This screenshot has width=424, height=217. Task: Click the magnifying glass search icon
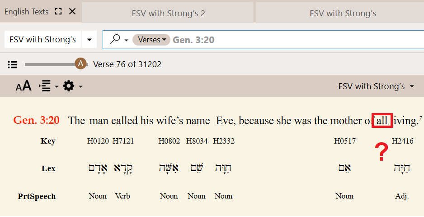(115, 39)
